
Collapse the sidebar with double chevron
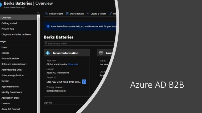point(38,13)
